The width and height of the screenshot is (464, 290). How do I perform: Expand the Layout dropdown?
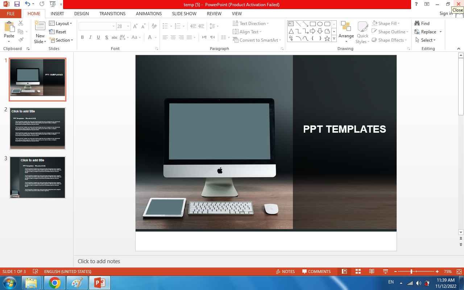coord(61,23)
